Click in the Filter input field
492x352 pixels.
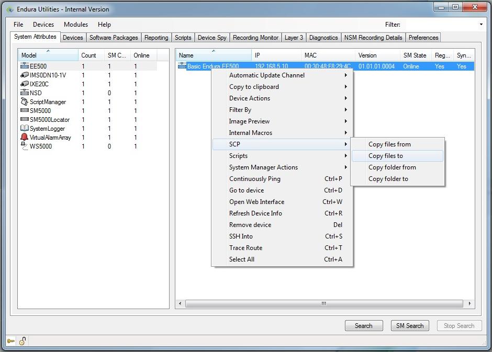[441, 25]
